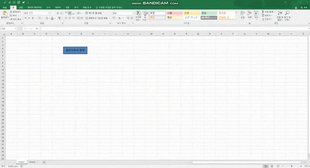Click the horizontal scrollbar right arrow
This screenshot has height=168, width=310.
click(306, 162)
